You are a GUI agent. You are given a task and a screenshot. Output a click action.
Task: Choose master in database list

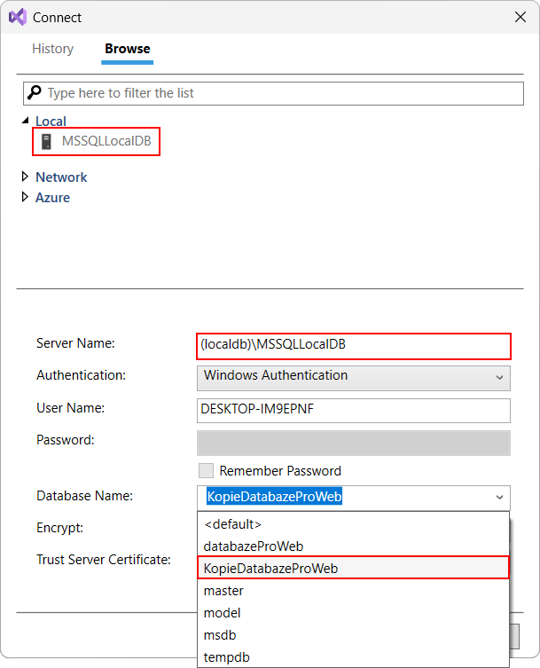354,591
